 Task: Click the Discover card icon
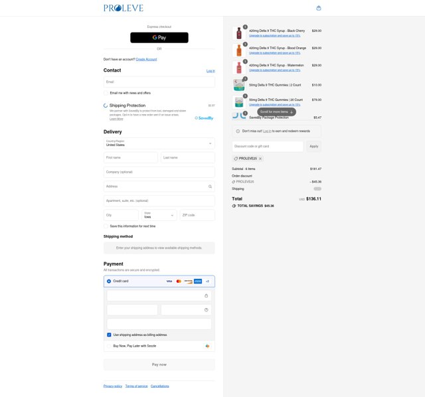click(x=189, y=281)
